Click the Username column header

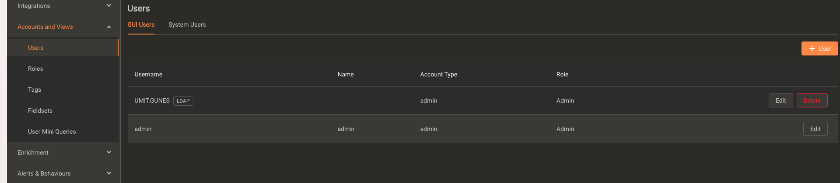pyautogui.click(x=148, y=74)
